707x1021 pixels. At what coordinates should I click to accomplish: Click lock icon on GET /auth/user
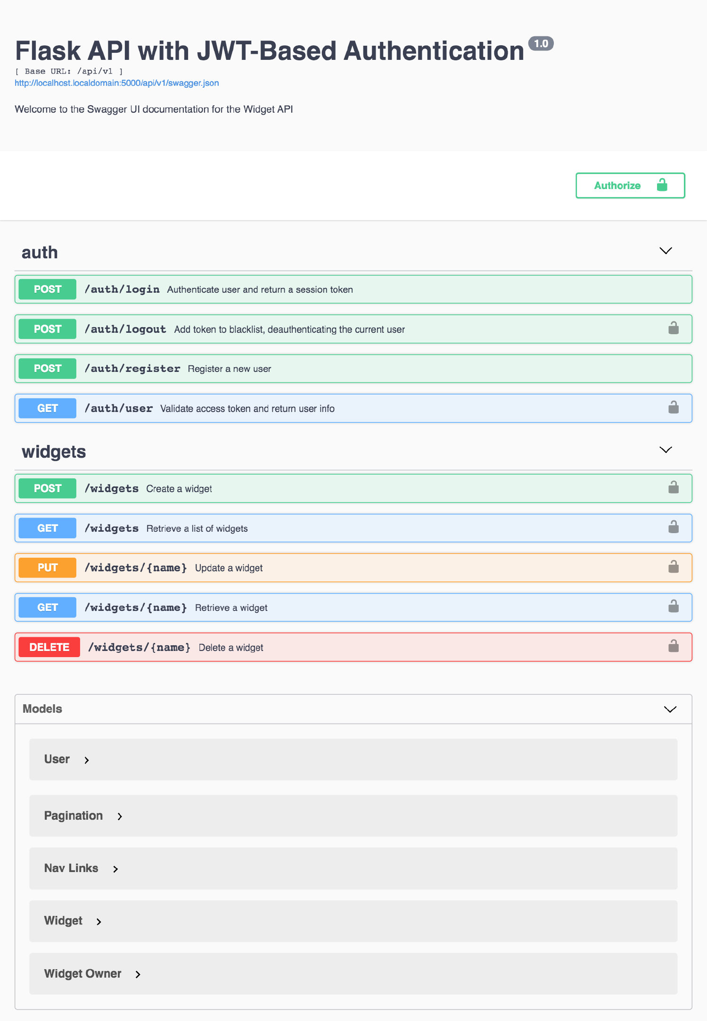(673, 407)
